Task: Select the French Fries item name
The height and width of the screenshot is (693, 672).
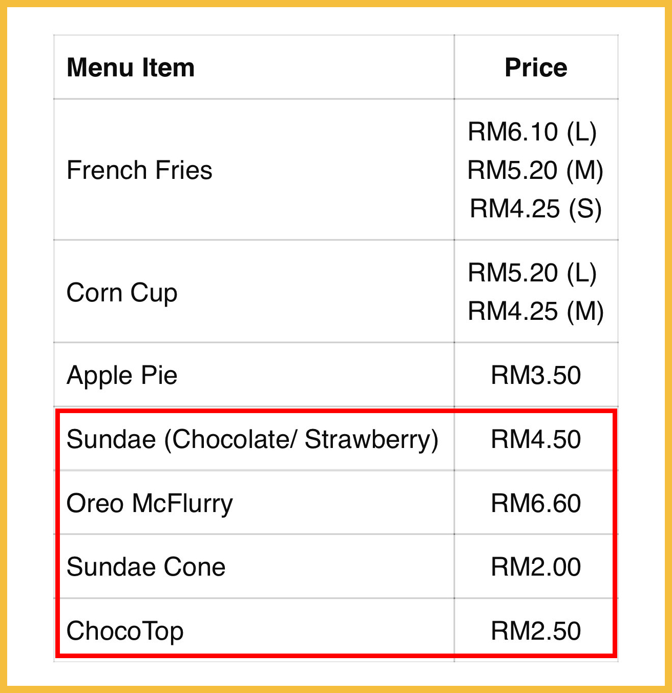Action: [x=139, y=170]
